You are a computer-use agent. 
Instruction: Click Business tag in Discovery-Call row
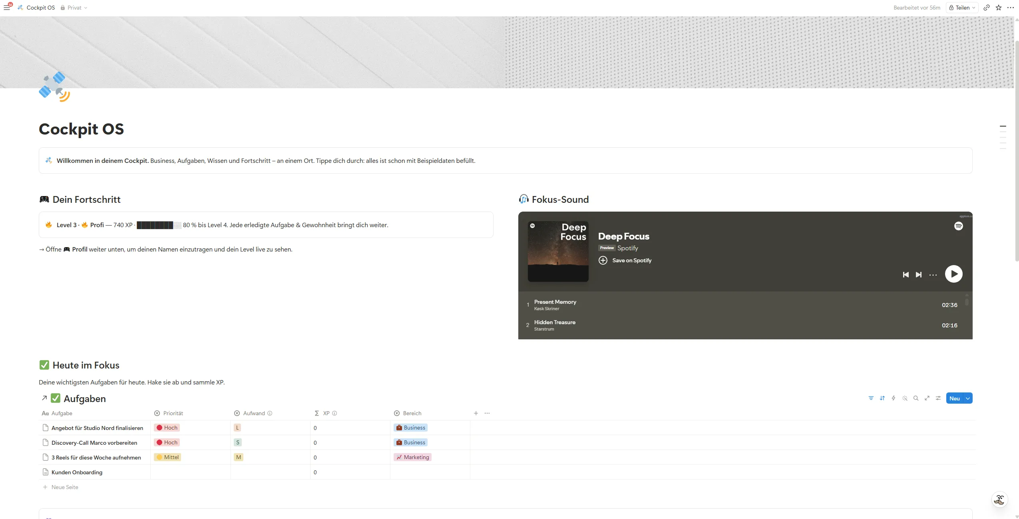click(x=410, y=442)
